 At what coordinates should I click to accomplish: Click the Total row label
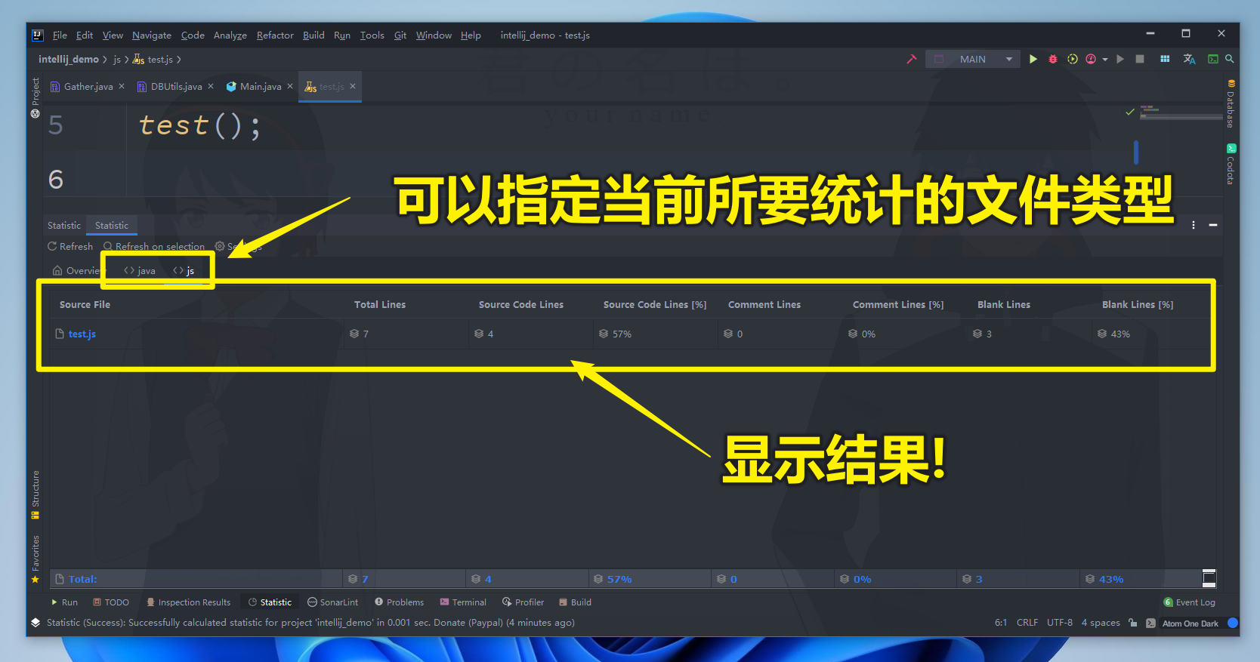(83, 580)
